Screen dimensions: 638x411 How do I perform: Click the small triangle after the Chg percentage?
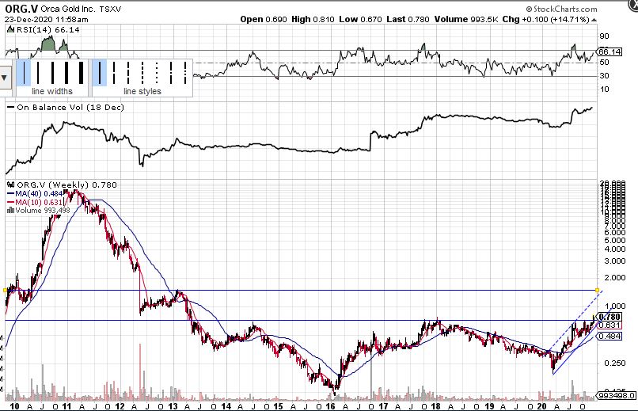(594, 20)
